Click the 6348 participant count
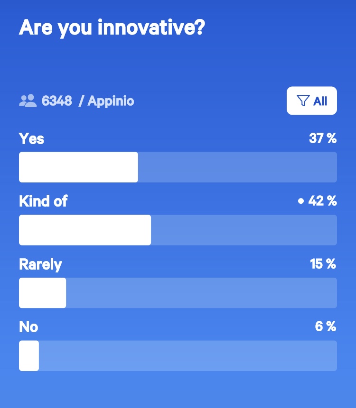The height and width of the screenshot is (408, 356). (x=57, y=101)
